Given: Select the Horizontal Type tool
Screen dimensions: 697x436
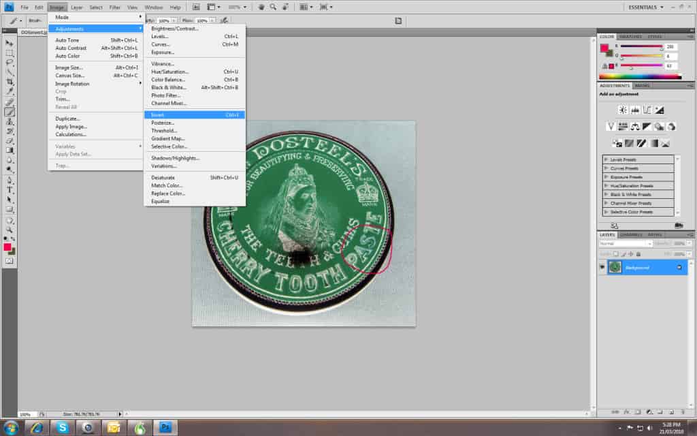Looking at the screenshot, I should [10, 190].
